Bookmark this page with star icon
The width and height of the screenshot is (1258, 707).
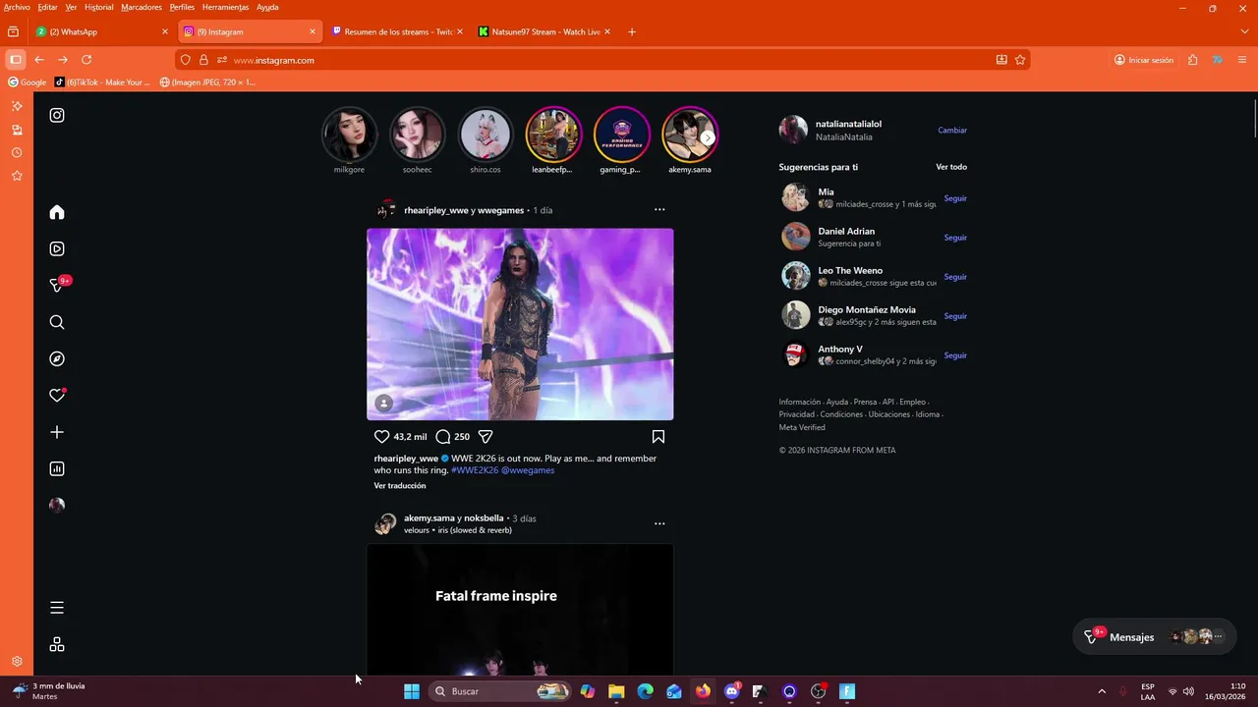click(1020, 60)
